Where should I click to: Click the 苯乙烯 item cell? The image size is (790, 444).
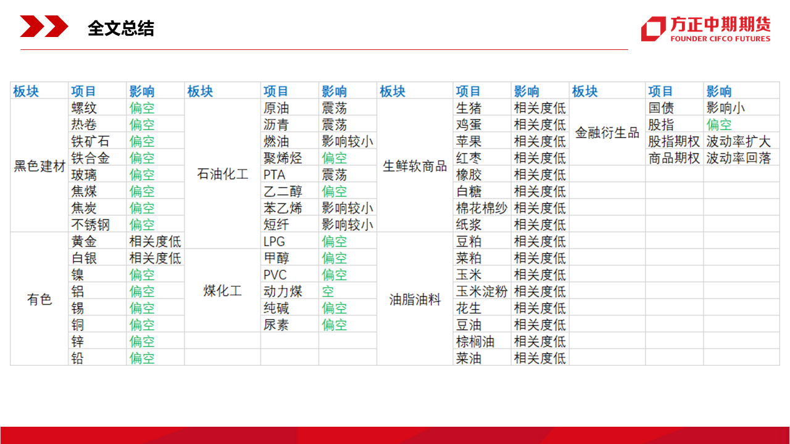289,208
